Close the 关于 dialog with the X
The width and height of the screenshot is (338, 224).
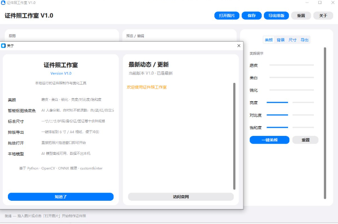(238, 46)
